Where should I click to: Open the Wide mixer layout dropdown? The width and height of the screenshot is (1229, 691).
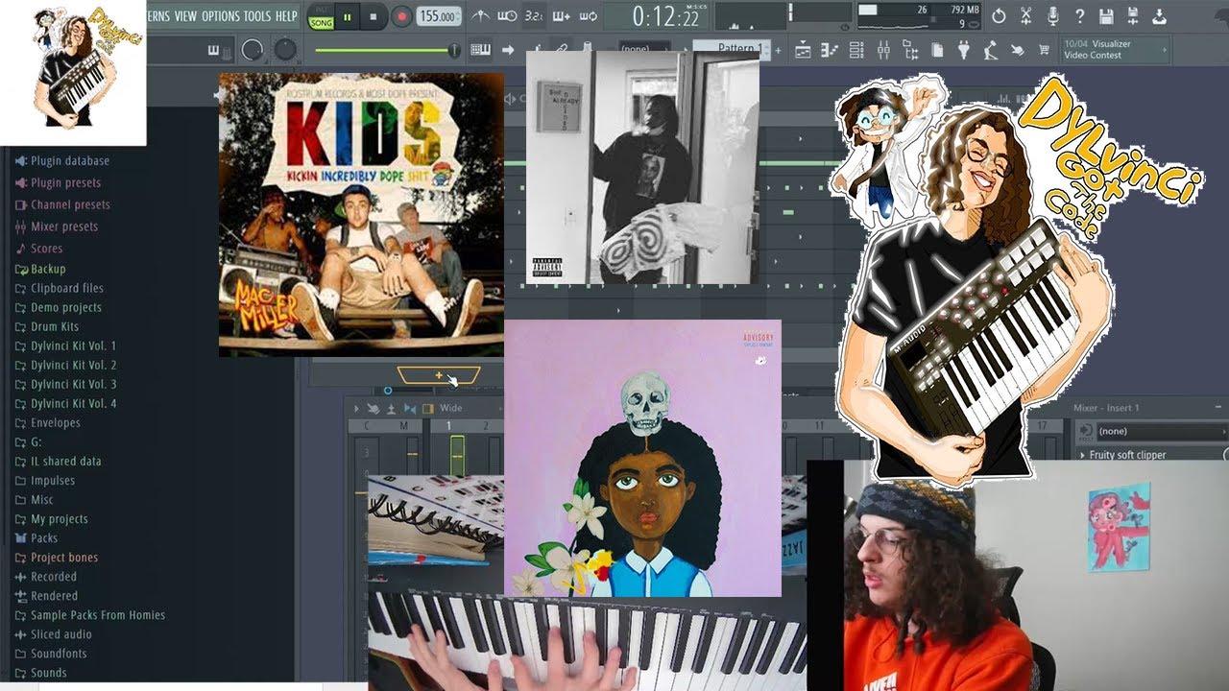[x=451, y=408]
